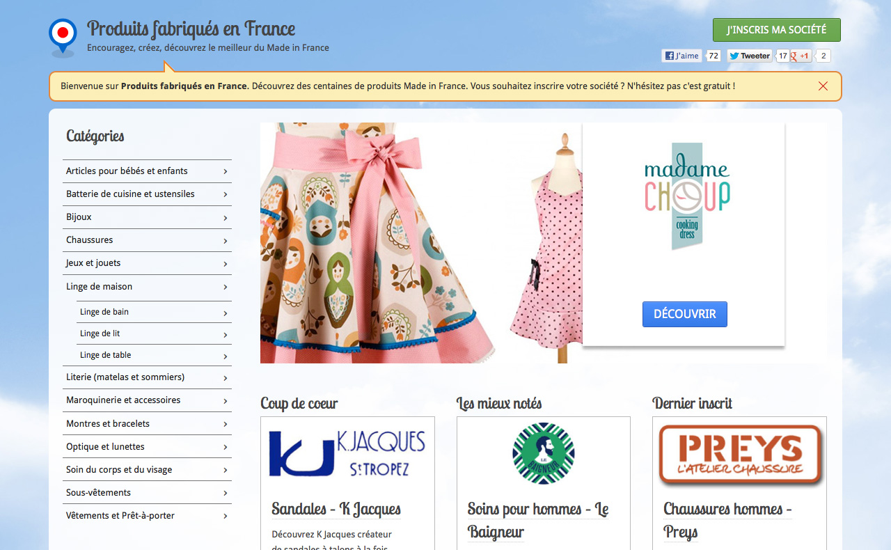Share the page with Tweeter button
This screenshot has width=891, height=550.
click(x=749, y=56)
